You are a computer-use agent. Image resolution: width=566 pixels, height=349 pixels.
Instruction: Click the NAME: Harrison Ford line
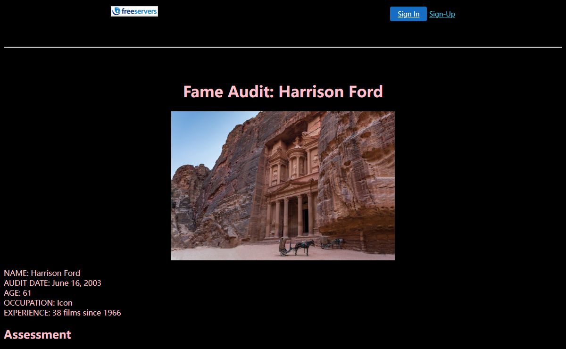pyautogui.click(x=42, y=273)
